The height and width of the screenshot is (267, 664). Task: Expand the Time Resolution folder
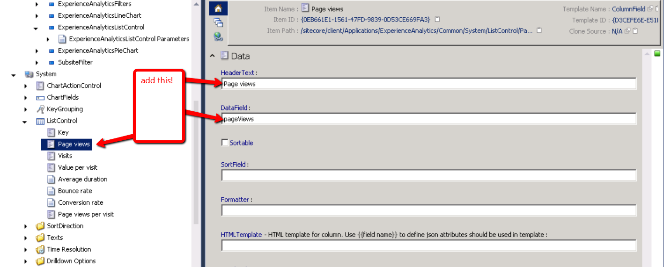click(x=26, y=249)
